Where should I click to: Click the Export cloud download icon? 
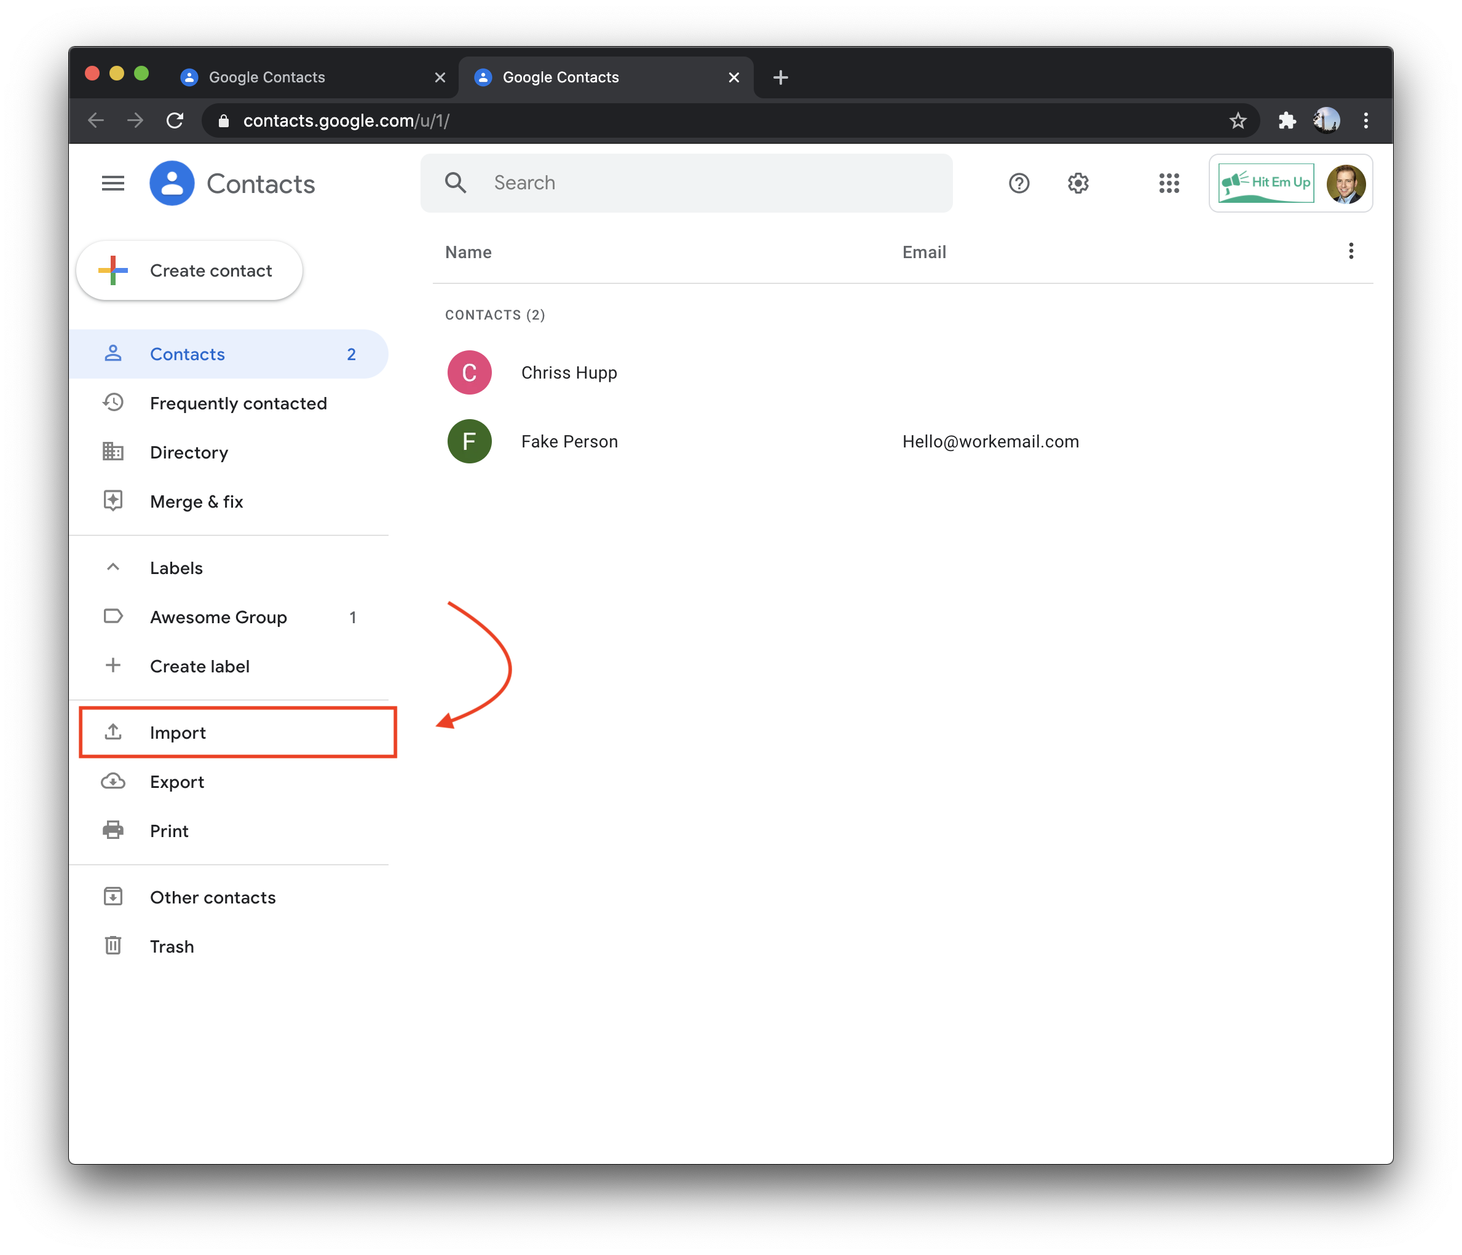tap(113, 781)
